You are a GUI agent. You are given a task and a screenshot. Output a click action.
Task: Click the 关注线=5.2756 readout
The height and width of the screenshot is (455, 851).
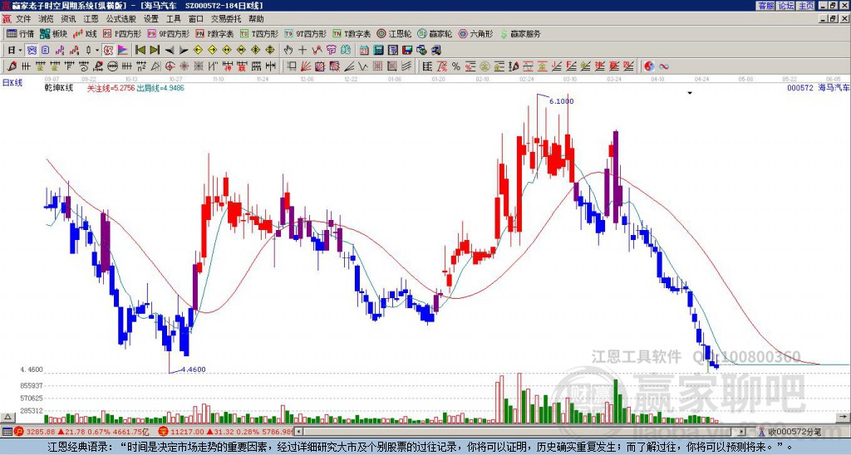111,88
